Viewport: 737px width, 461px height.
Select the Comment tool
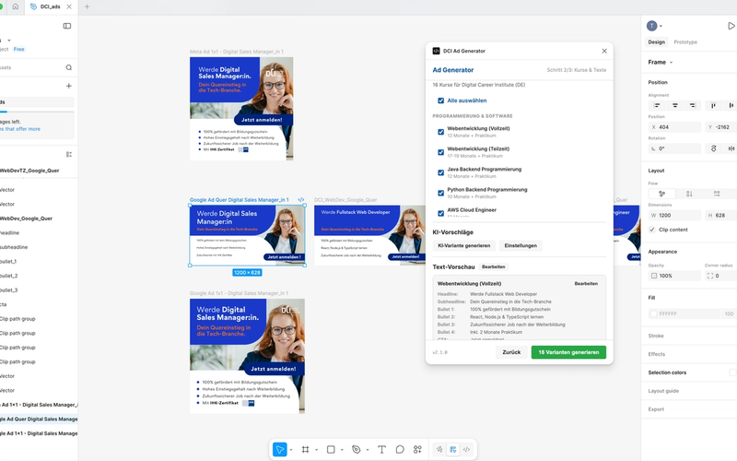point(400,449)
